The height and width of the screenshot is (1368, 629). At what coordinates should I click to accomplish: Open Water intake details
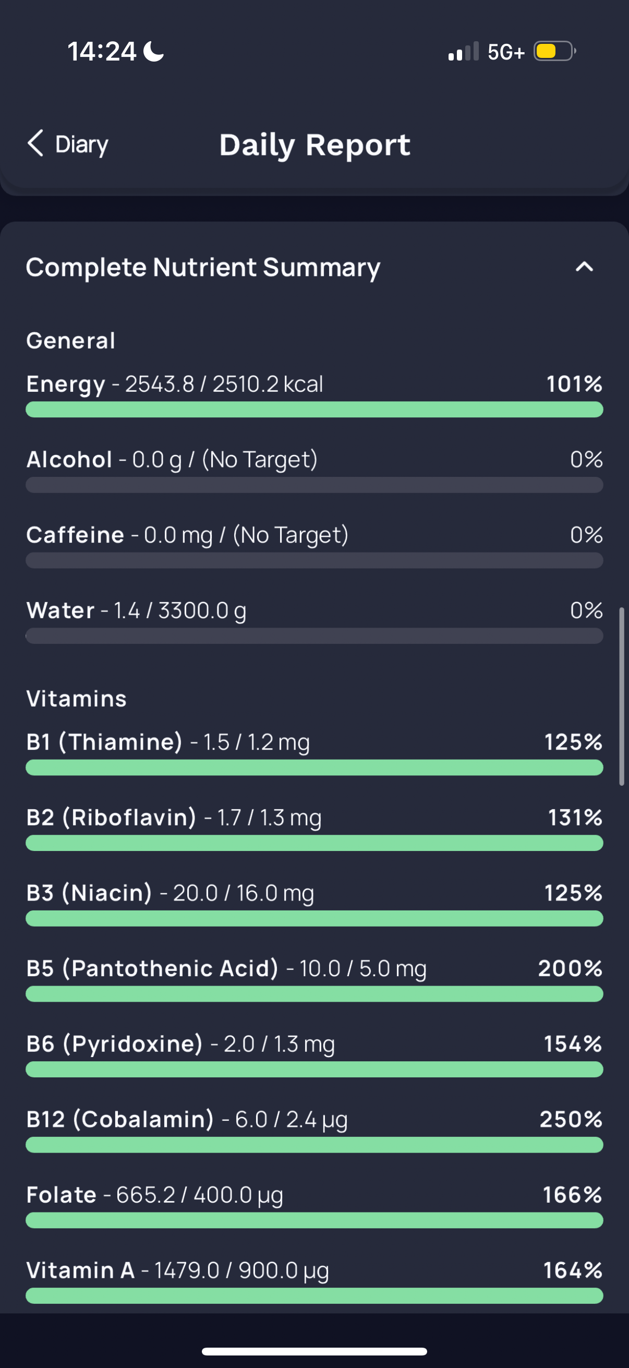[314, 621]
